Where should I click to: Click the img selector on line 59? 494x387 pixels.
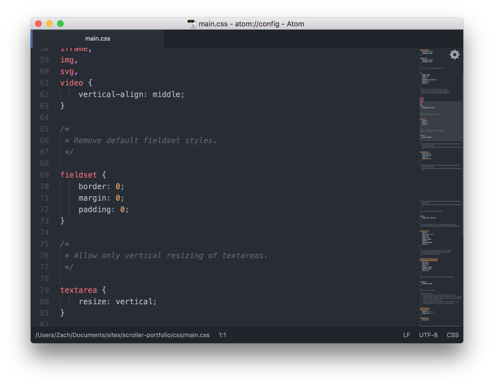click(67, 60)
